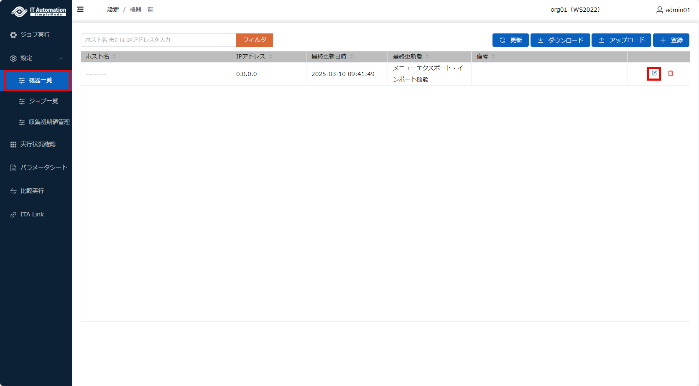The width and height of the screenshot is (699, 386).
Task: Focus the host name or IP filter field
Action: click(158, 40)
